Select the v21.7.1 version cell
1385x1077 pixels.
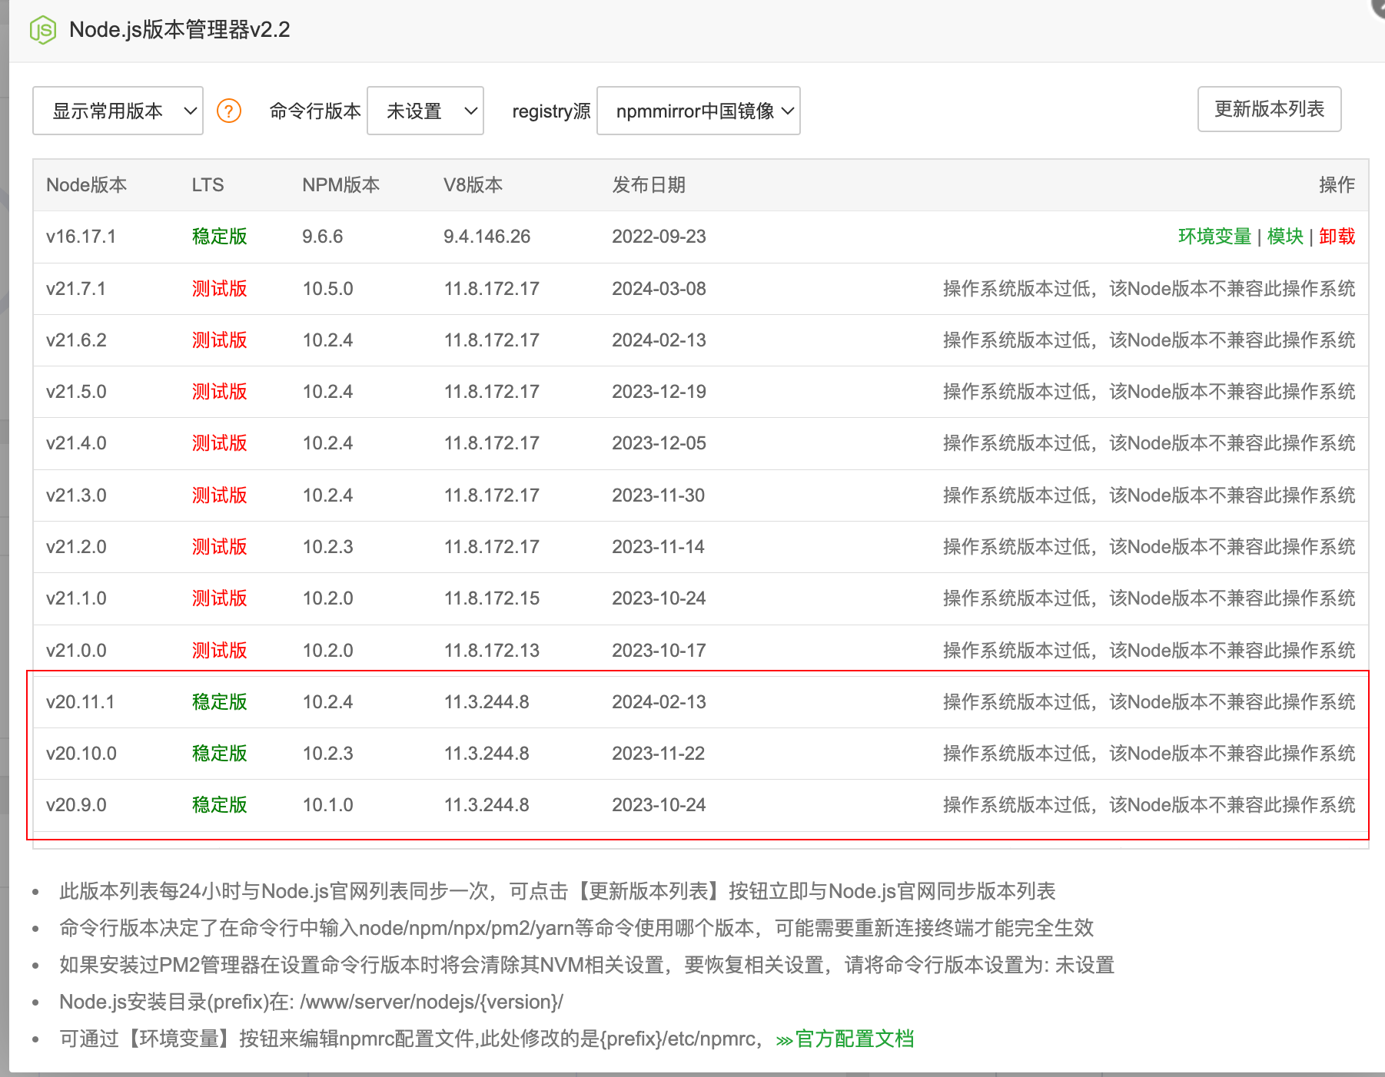[76, 289]
